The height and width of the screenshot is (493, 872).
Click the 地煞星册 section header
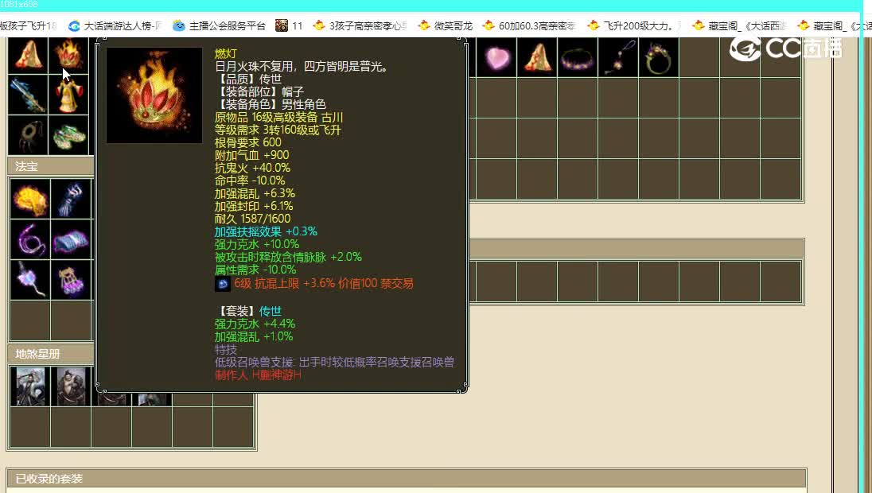point(51,354)
